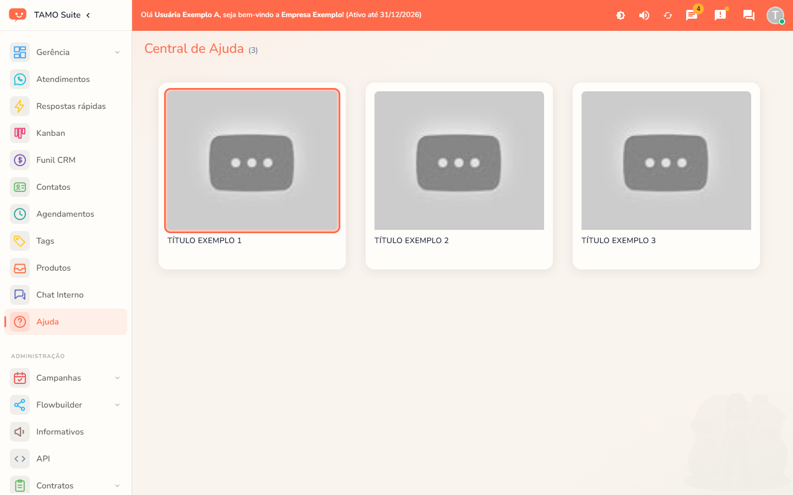Collapse the sidebar with TAMO Suite arrow
The height and width of the screenshot is (495, 793).
88,15
